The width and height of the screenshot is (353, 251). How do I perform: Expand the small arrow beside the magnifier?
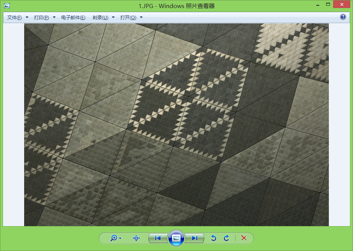click(x=120, y=238)
